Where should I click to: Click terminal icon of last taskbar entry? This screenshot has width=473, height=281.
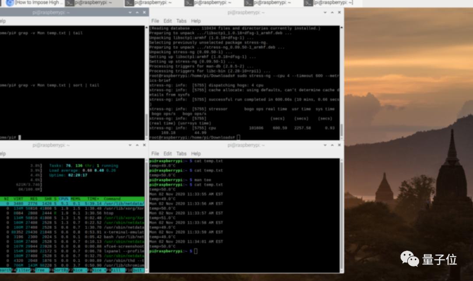[308, 3]
